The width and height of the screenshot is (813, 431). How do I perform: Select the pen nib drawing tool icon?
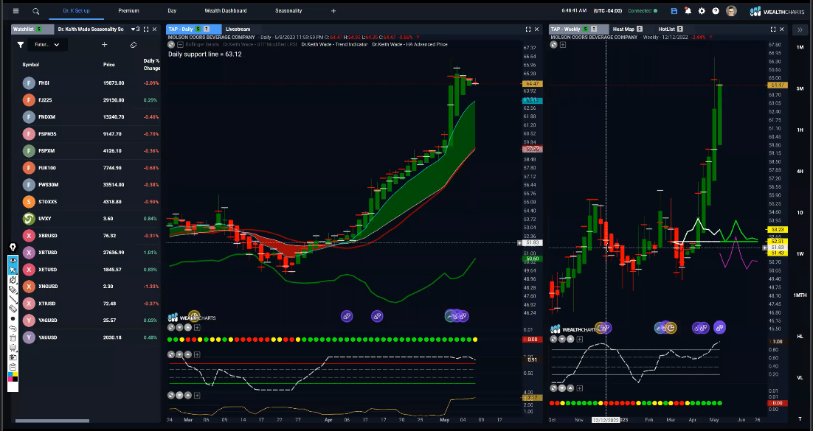coord(13,248)
